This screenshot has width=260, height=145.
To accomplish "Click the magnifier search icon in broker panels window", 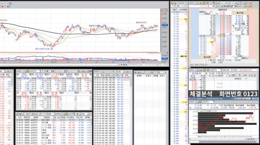I will pos(26,71).
